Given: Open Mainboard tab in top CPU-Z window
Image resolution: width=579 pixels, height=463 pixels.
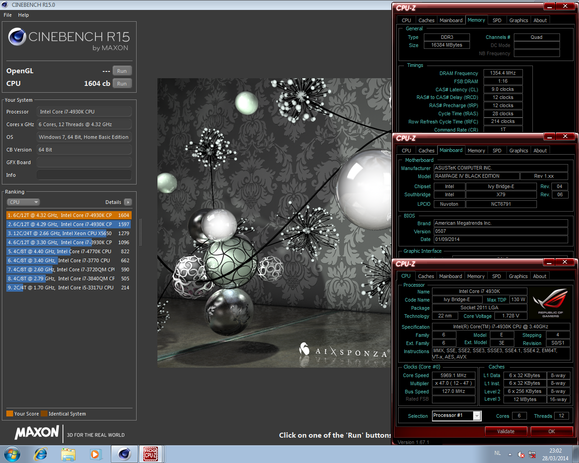Looking at the screenshot, I should click(451, 20).
